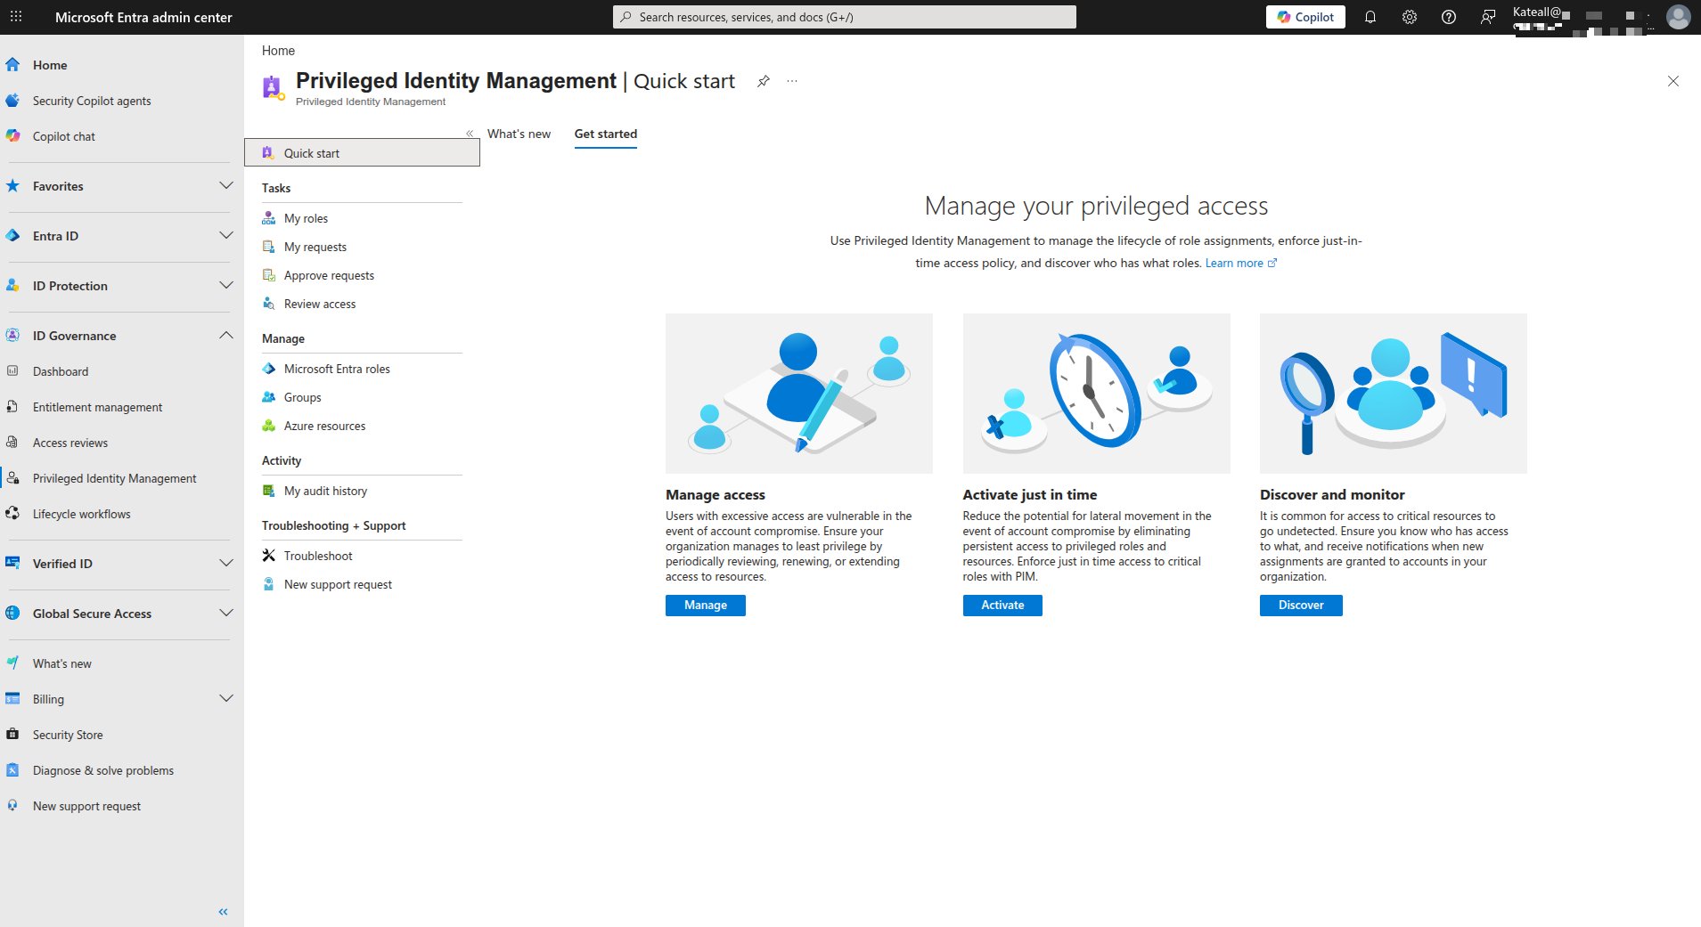Open the Copilot button in top bar

tap(1305, 17)
